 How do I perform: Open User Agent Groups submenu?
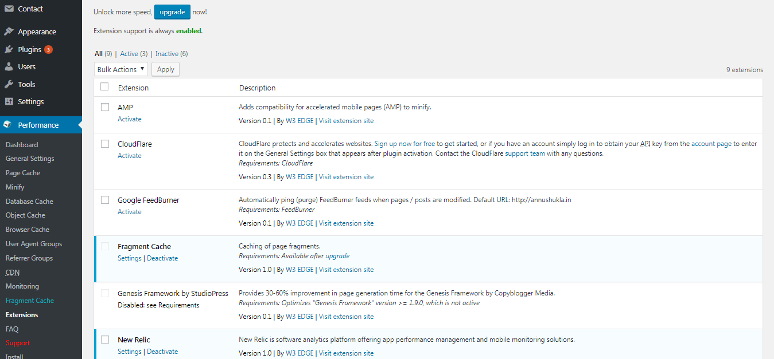pyautogui.click(x=34, y=244)
